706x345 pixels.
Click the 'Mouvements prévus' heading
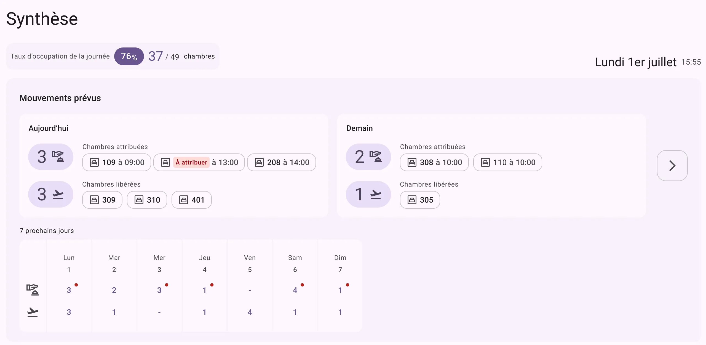60,98
